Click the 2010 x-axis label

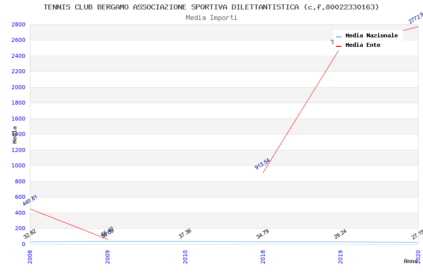[x=185, y=257]
